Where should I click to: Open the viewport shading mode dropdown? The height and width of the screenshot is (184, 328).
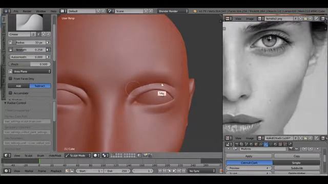point(96,155)
